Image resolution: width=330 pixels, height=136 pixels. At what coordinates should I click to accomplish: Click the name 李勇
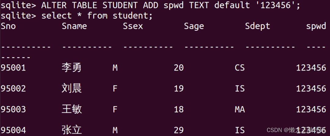[71, 68]
